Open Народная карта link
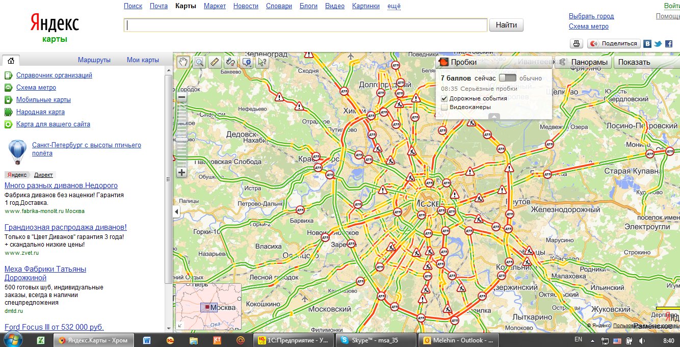Image resolution: width=680 pixels, height=347 pixels. click(40, 112)
